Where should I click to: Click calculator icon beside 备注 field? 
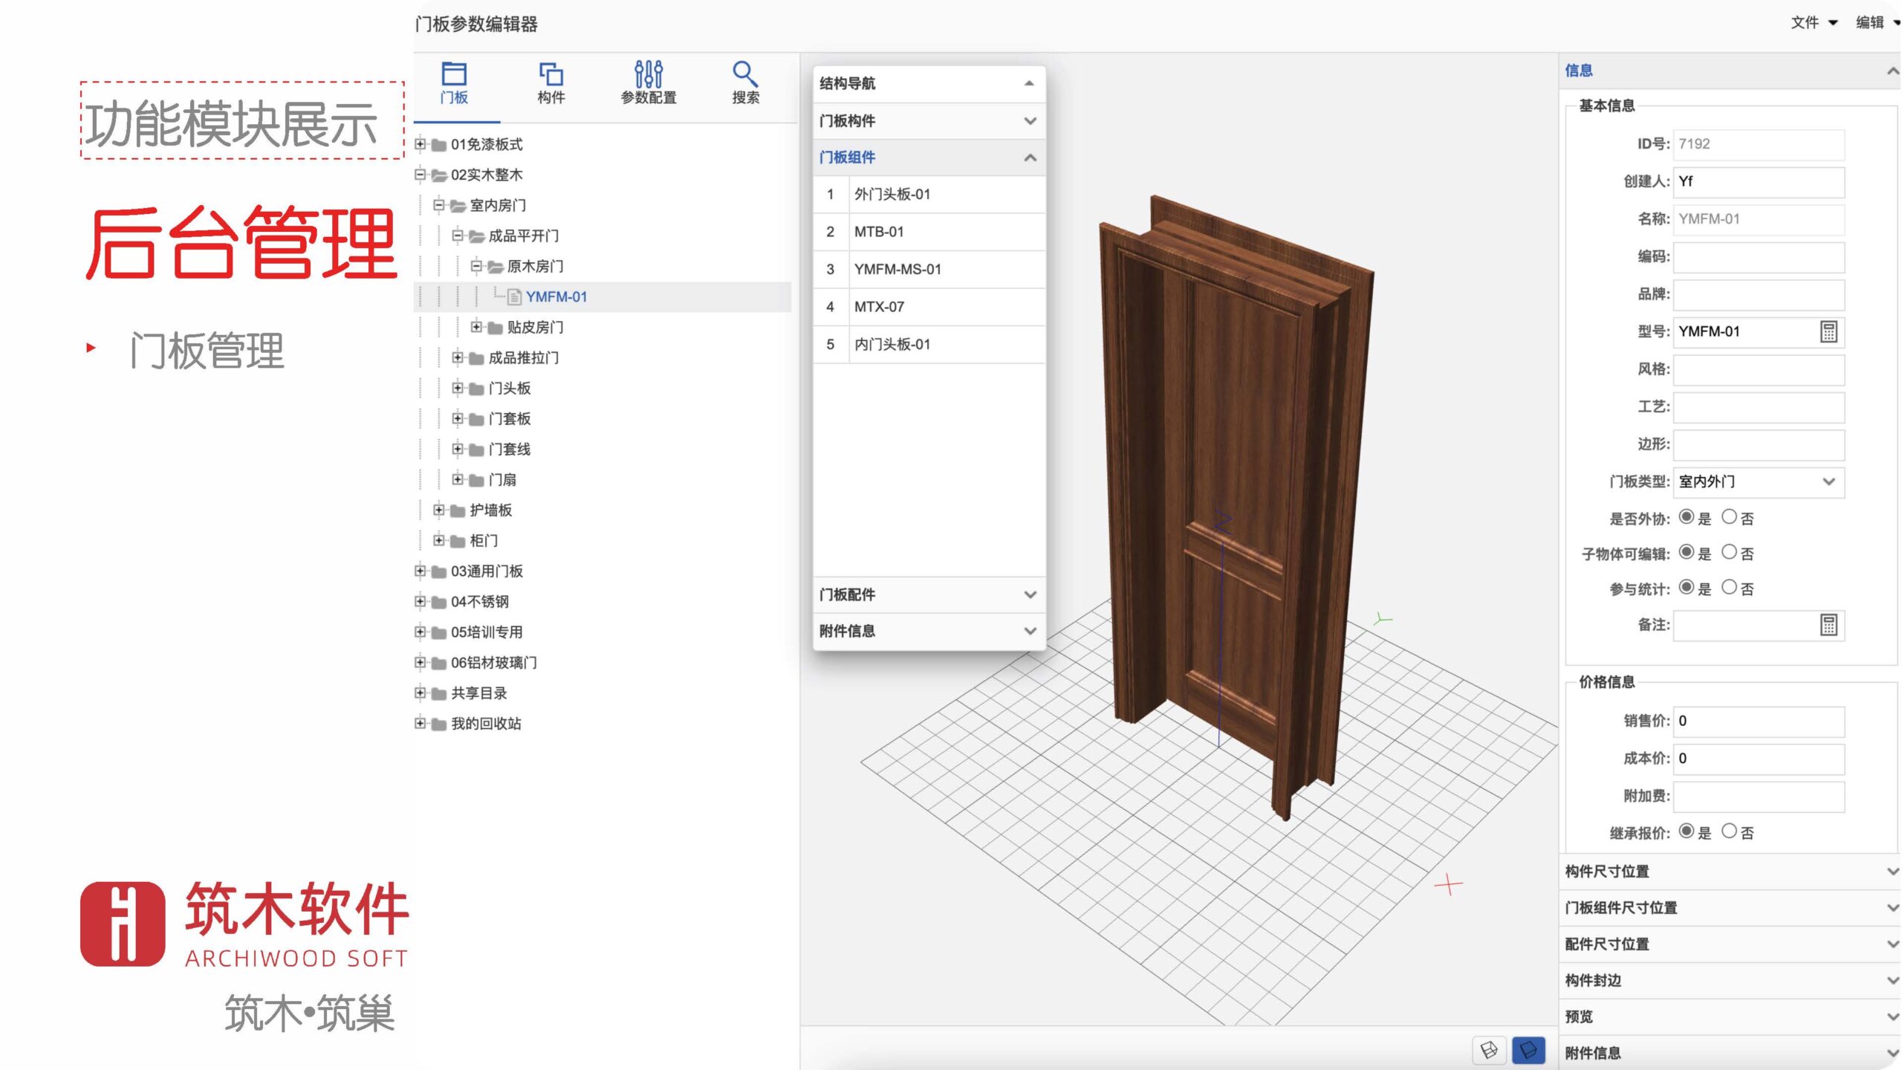(1828, 625)
